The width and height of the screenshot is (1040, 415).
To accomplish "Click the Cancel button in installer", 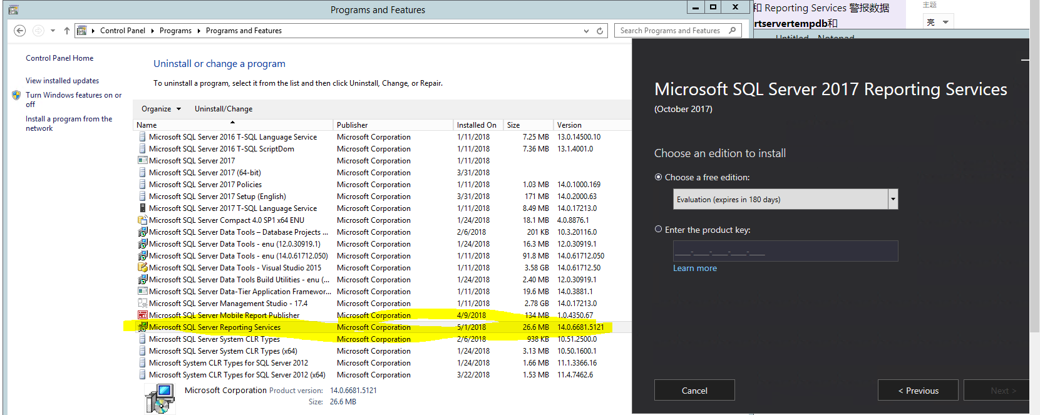I will click(x=694, y=390).
